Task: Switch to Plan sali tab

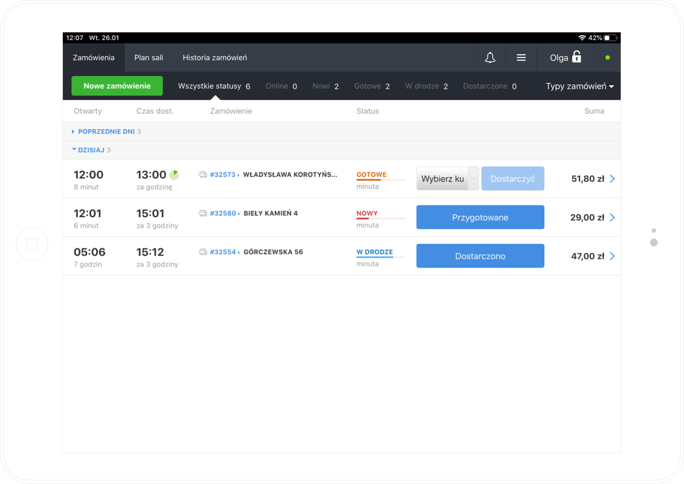Action: [x=148, y=58]
